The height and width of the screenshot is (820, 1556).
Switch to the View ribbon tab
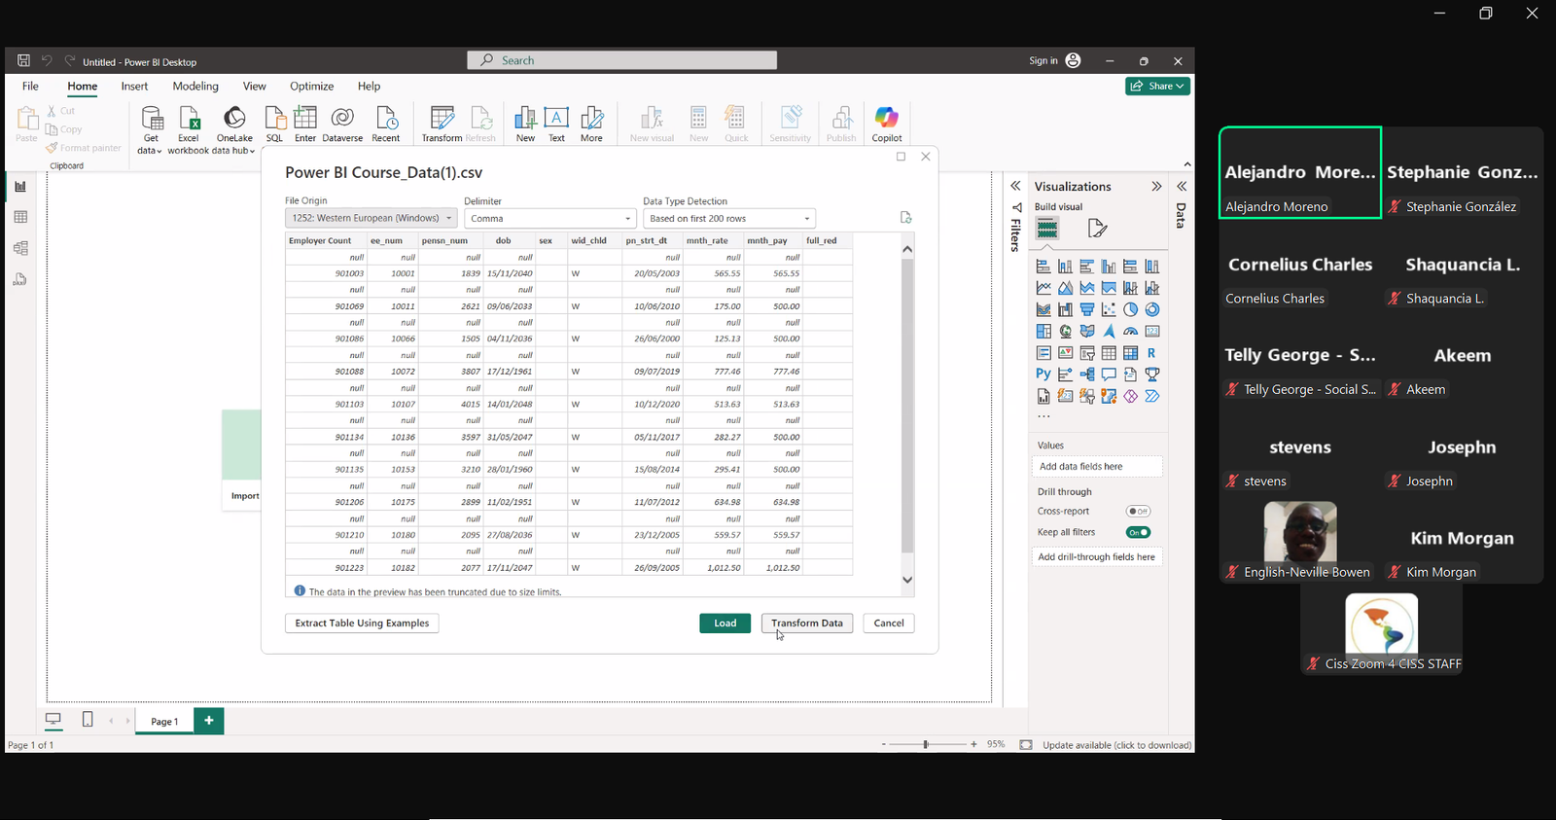click(254, 87)
